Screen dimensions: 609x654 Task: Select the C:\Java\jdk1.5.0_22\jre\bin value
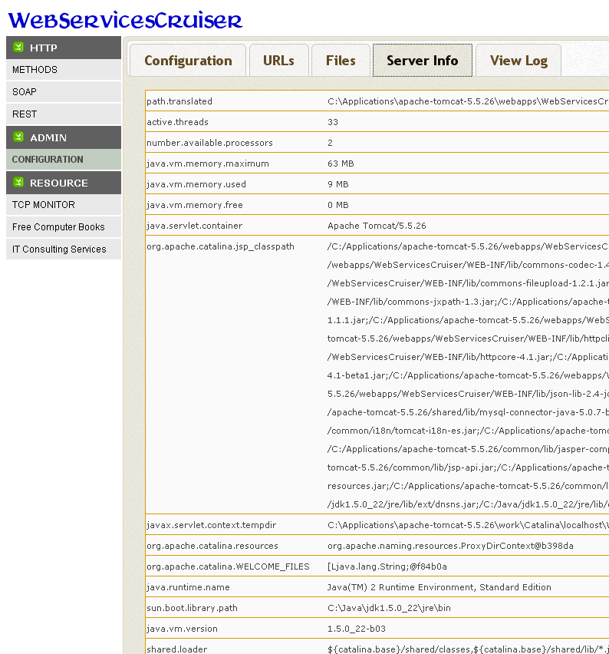pyautogui.click(x=389, y=608)
